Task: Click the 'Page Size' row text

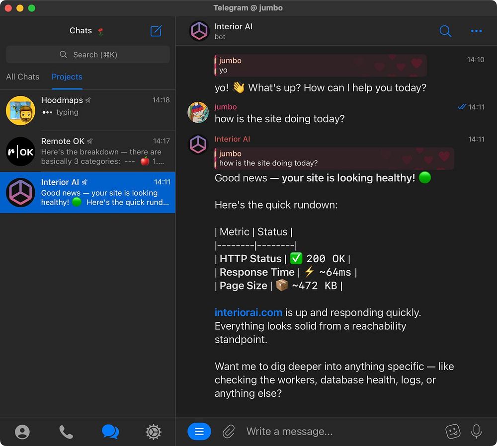Action: (244, 286)
